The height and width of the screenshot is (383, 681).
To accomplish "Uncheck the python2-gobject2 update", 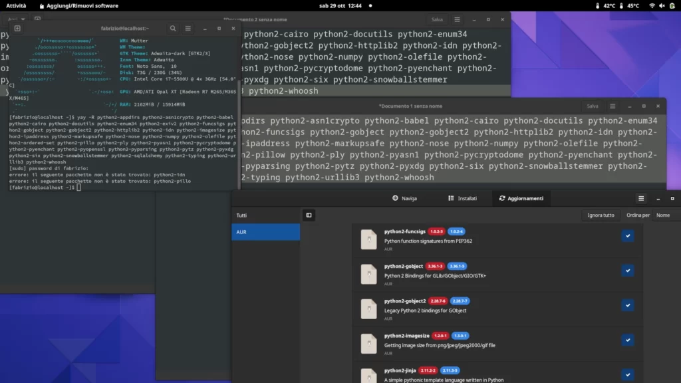I will (628, 305).
